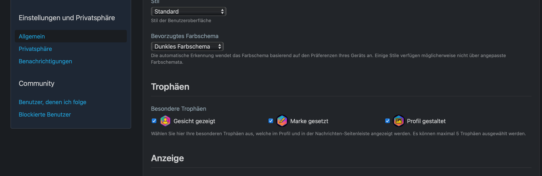
Task: Toggle the Marke gesetzt checkbox
Action: (271, 121)
